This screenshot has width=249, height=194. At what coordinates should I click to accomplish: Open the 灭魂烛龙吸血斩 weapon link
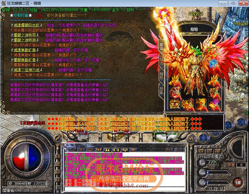pos(26,25)
